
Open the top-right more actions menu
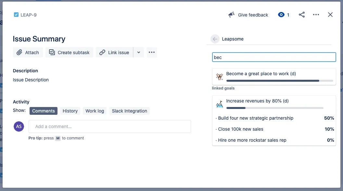(x=316, y=15)
